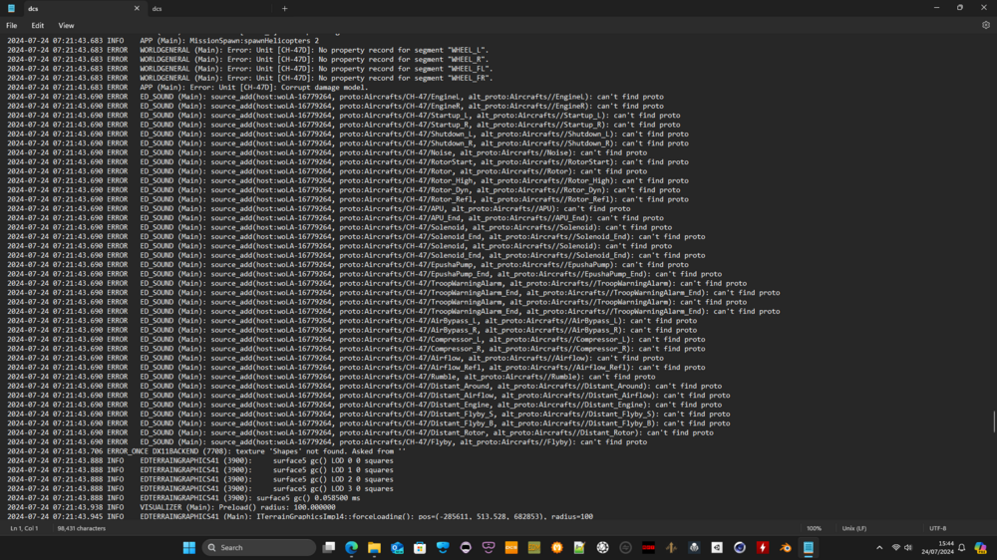Open File Explorer from the taskbar
The image size is (997, 560).
tap(375, 548)
